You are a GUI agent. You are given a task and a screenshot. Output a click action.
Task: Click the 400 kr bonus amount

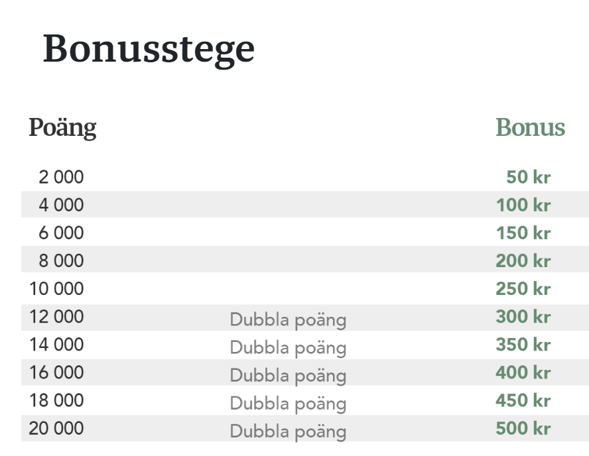[x=523, y=372]
